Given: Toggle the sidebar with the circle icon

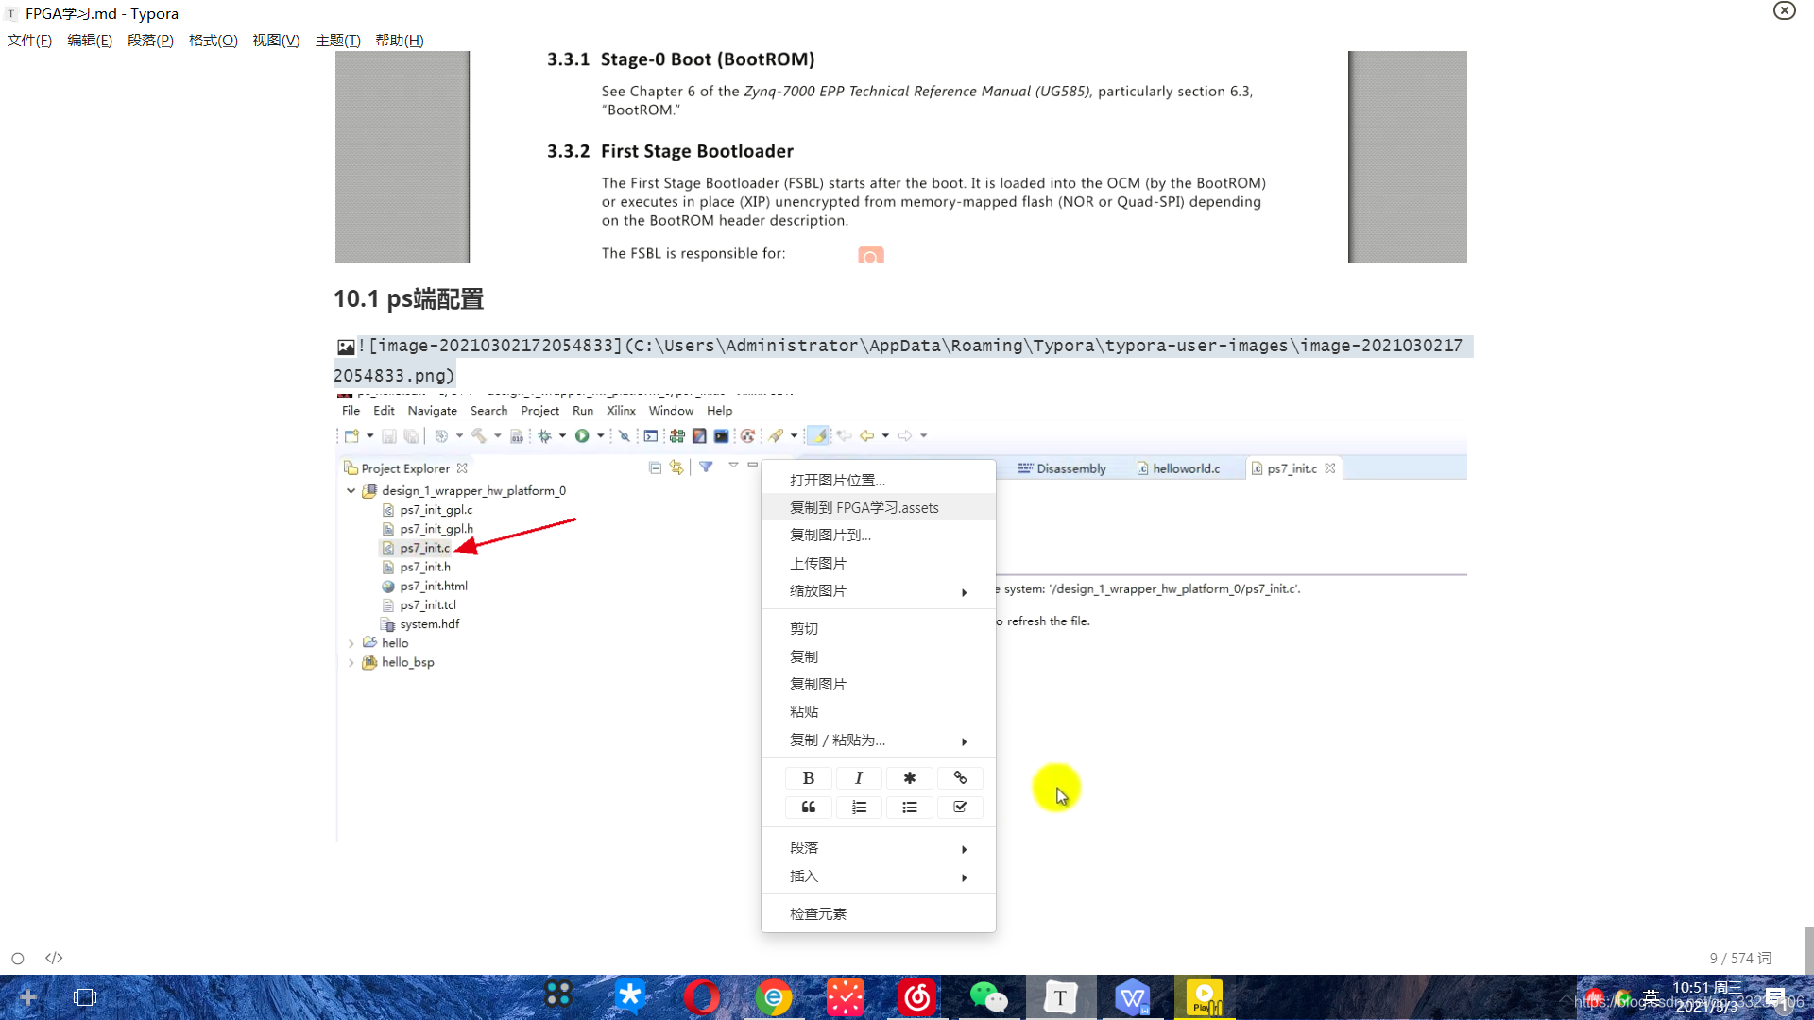Looking at the screenshot, I should (x=18, y=959).
